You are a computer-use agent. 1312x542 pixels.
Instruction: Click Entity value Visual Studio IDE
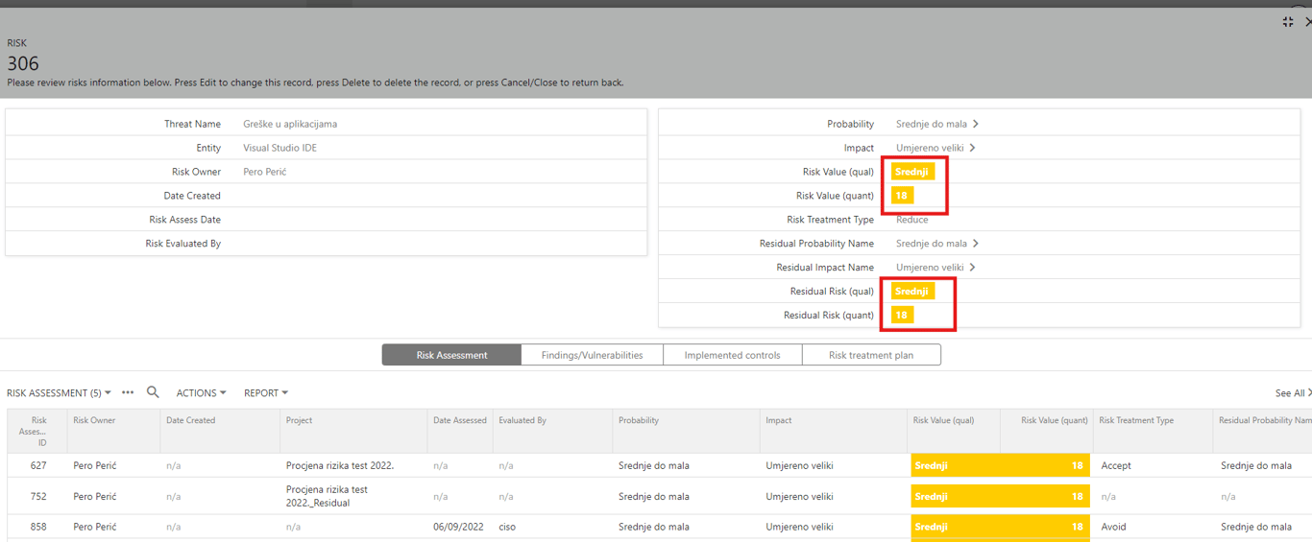pyautogui.click(x=279, y=148)
